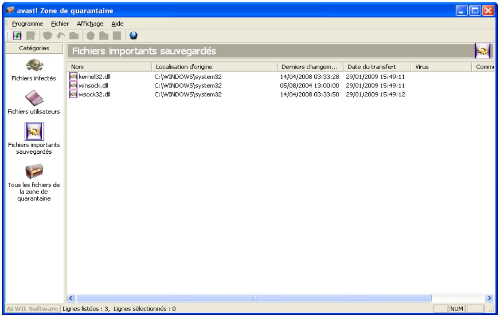Image resolution: width=500 pixels, height=315 pixels.
Task: Select the Fichiers utilisateurs book category
Action: 34,98
